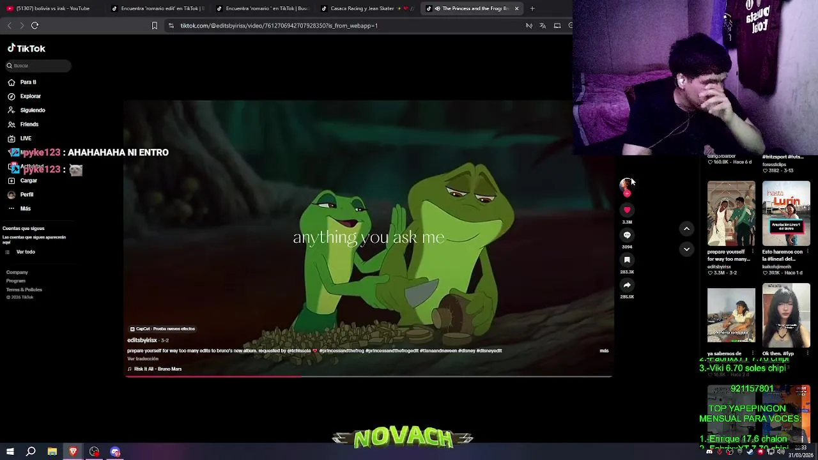Click the TikTok logo
Screen dimensions: 818x460
[26, 49]
